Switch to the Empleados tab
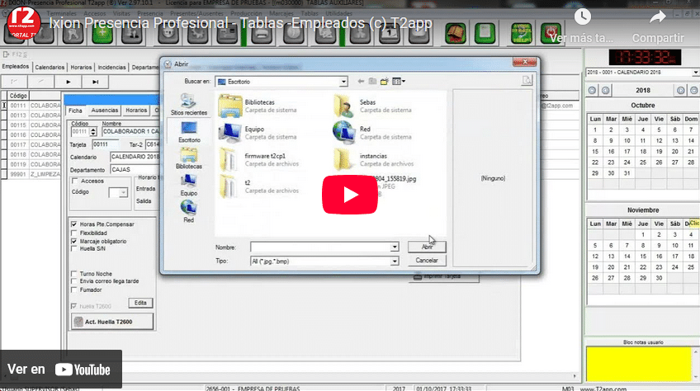 pyautogui.click(x=16, y=67)
